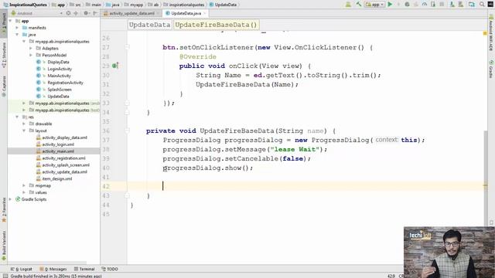
Task: Open the Logcat tool window tab
Action: (22, 269)
